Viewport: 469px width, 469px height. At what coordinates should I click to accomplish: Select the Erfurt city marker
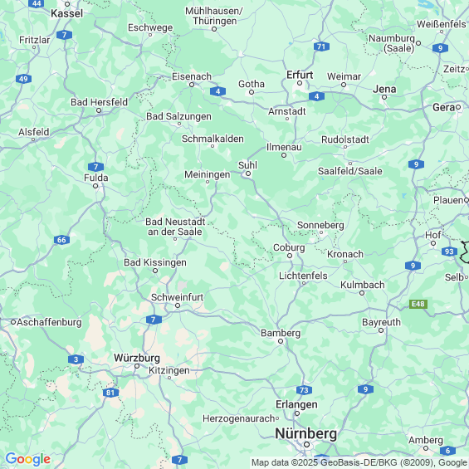click(x=300, y=83)
